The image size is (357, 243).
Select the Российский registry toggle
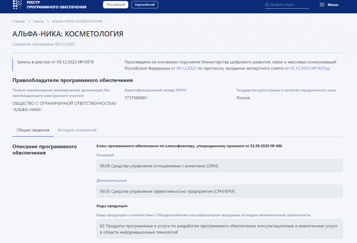pyautogui.click(x=116, y=5)
